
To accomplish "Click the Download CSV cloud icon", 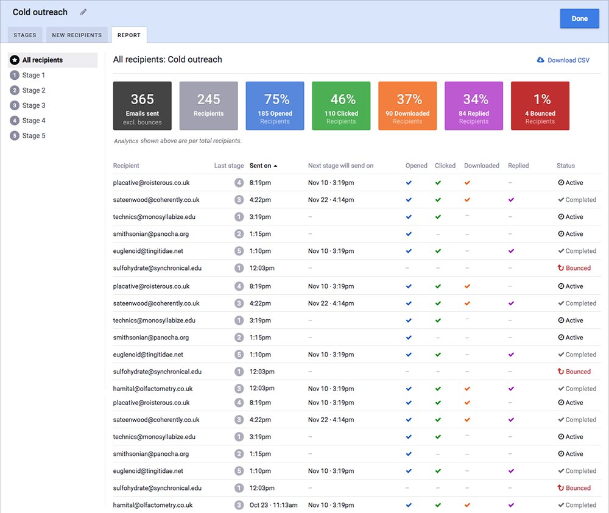I will (x=540, y=60).
